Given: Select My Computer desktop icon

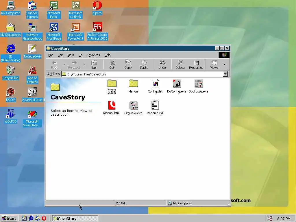Looking at the screenshot, I should point(11,8).
